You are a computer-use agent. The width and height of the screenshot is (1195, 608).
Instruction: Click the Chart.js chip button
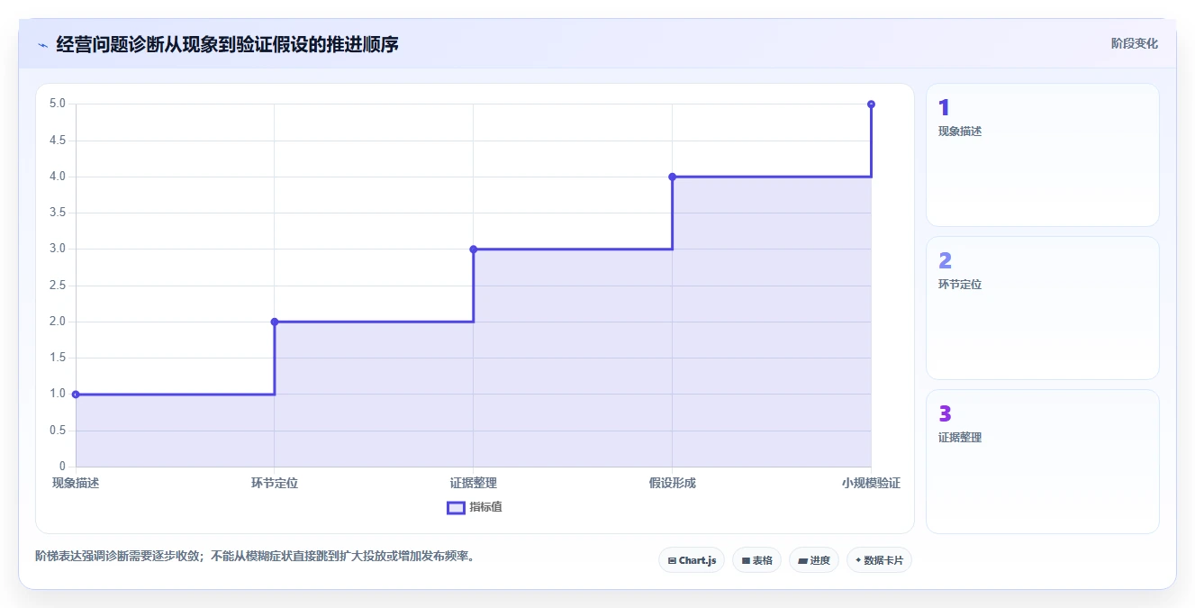pos(692,560)
